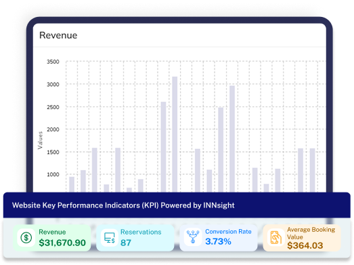Click the 3500 y-axis label
This screenshot has height=265, width=354.
click(x=53, y=62)
